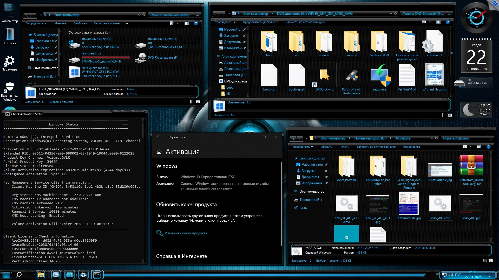Toggle the preview pane in Activators window
The height and width of the screenshot is (280, 499).
tap(479, 147)
